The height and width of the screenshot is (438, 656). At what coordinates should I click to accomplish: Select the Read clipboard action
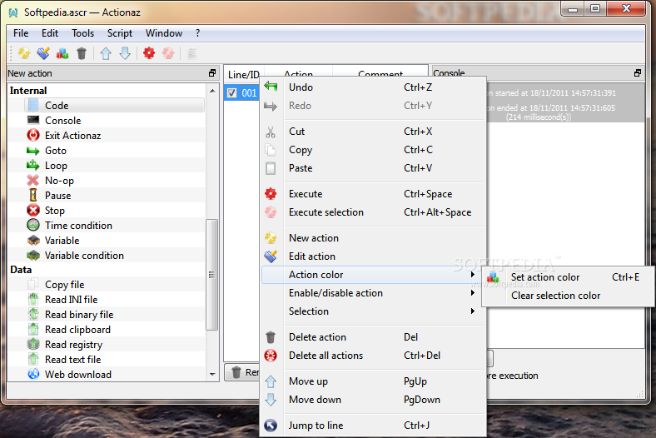coord(114,330)
